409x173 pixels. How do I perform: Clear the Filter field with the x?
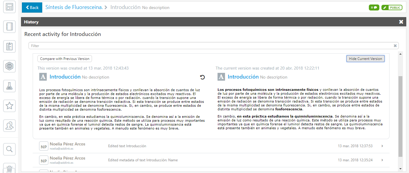[x=395, y=46]
